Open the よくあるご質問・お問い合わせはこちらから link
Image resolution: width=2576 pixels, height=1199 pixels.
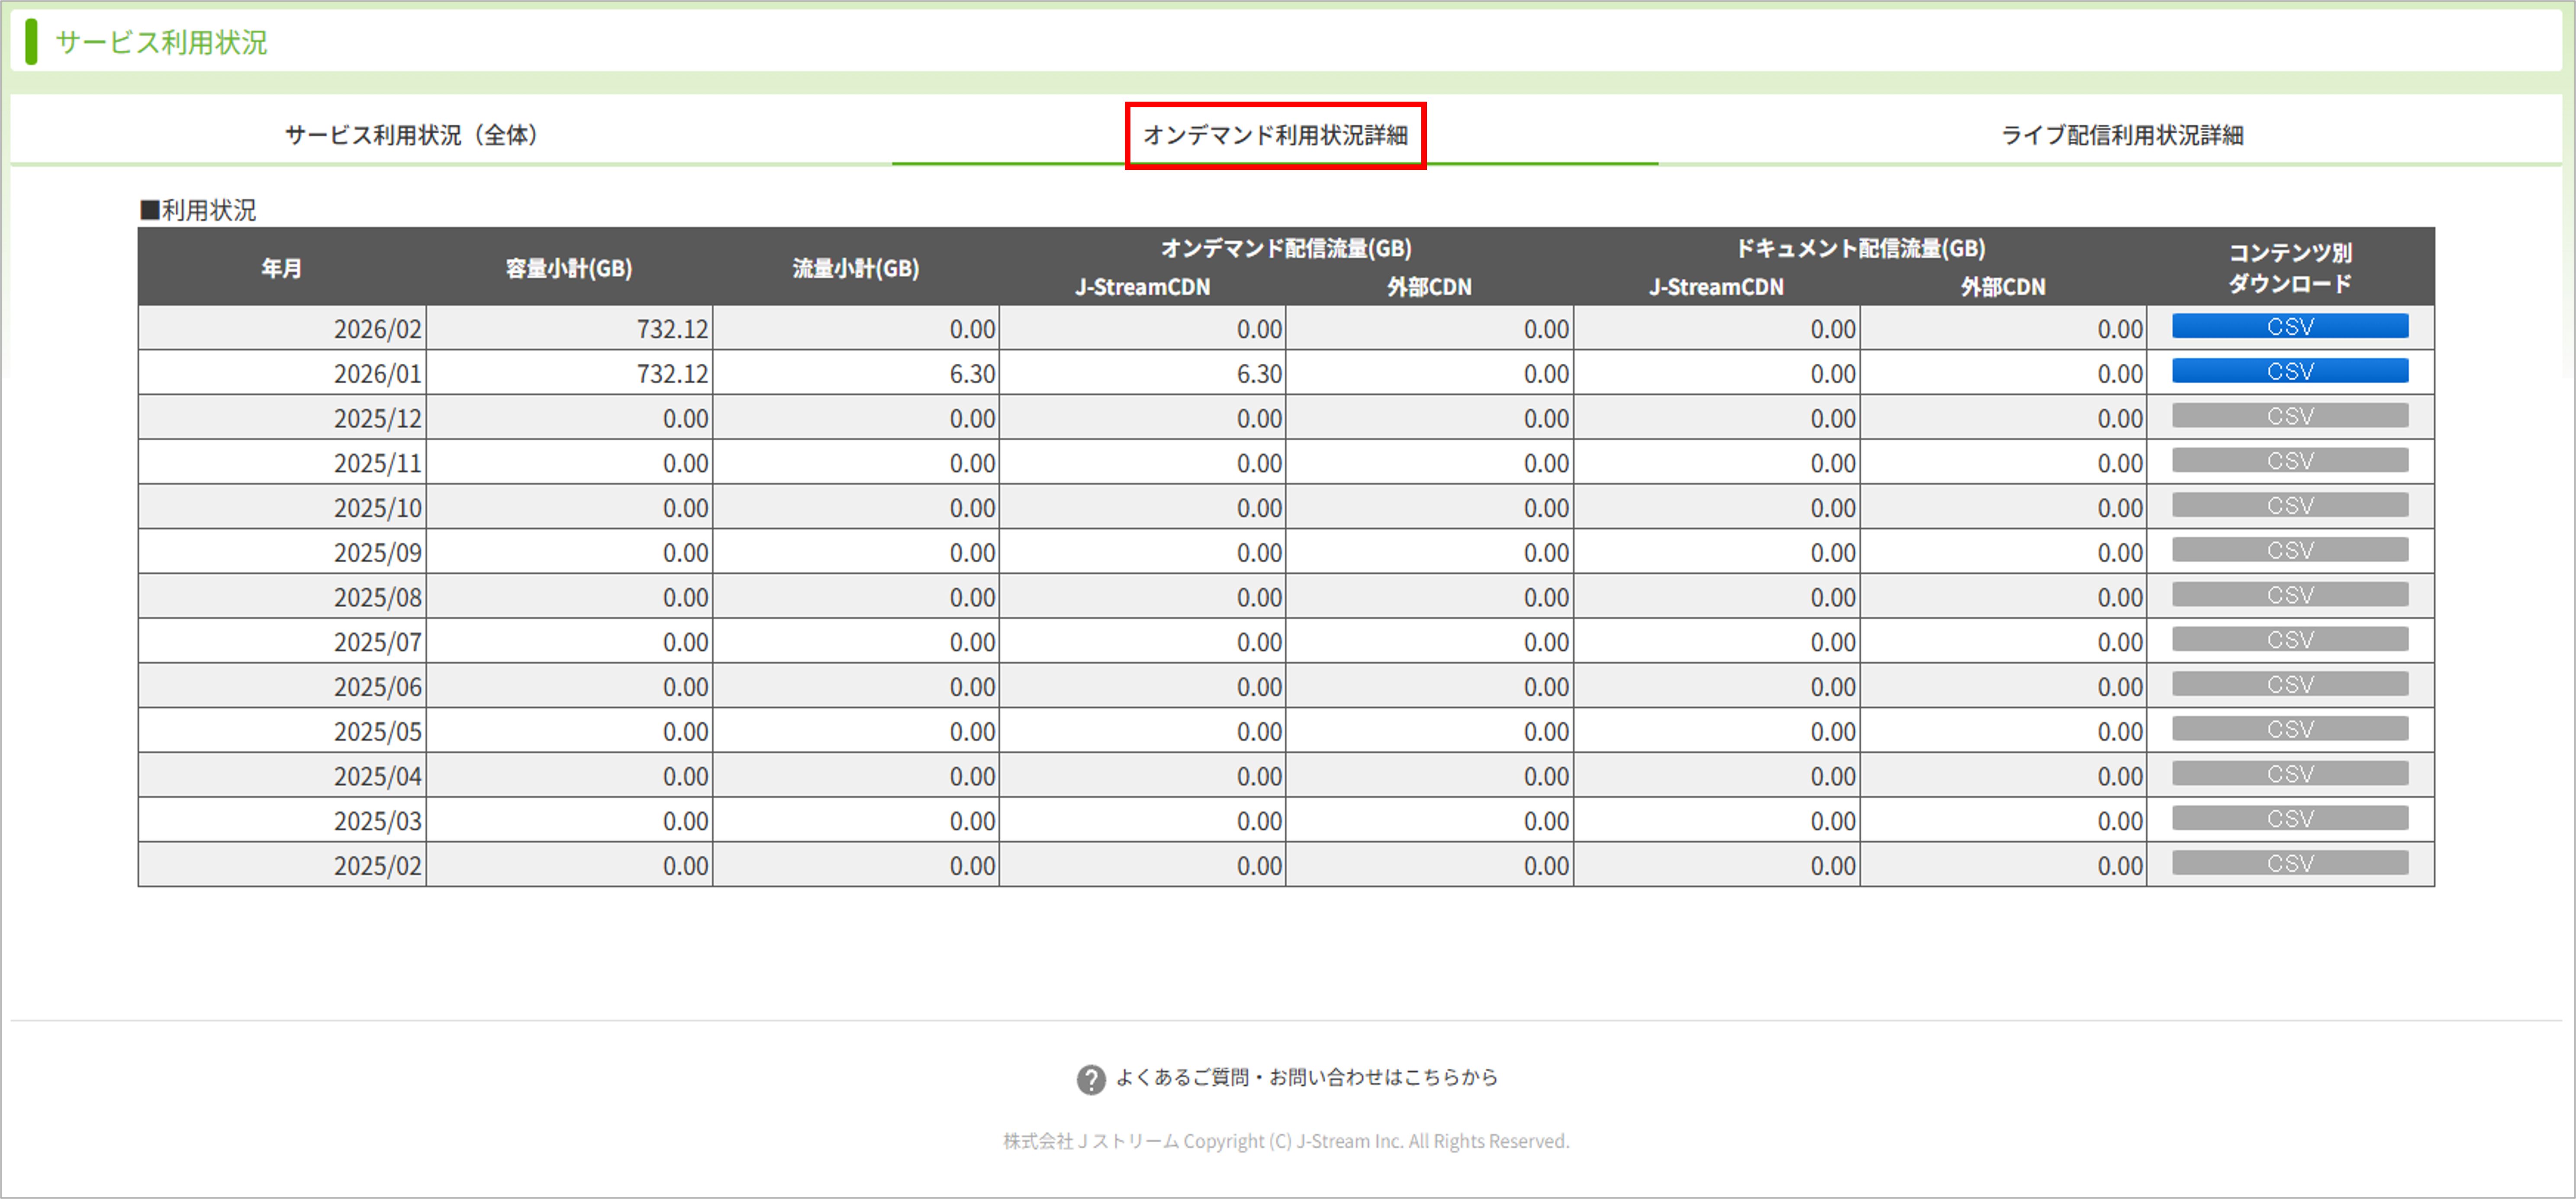tap(1306, 1077)
